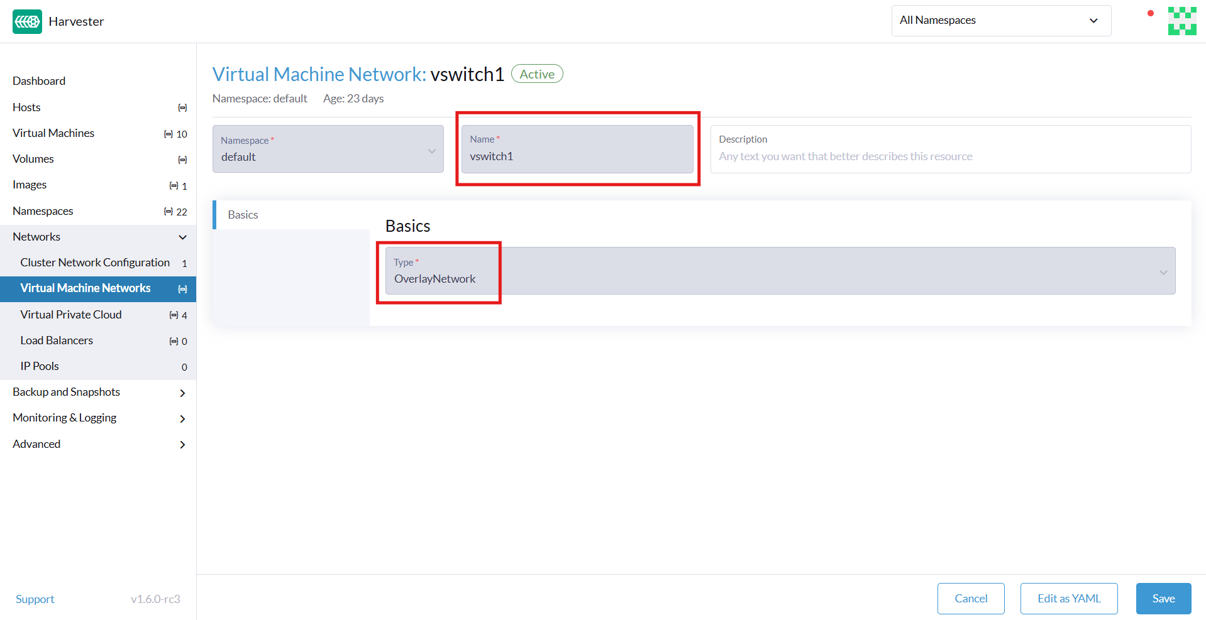Click the braces icon beside Namespaces
The width and height of the screenshot is (1206, 620).
point(167,212)
